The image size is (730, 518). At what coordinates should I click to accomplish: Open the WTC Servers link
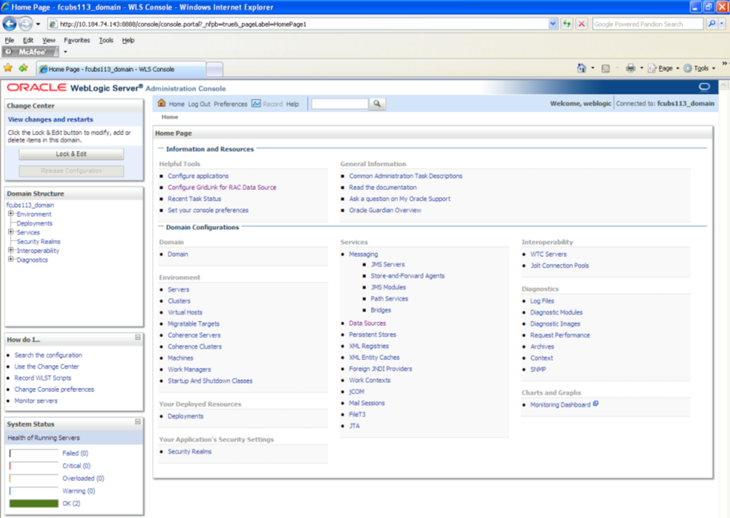pos(549,253)
